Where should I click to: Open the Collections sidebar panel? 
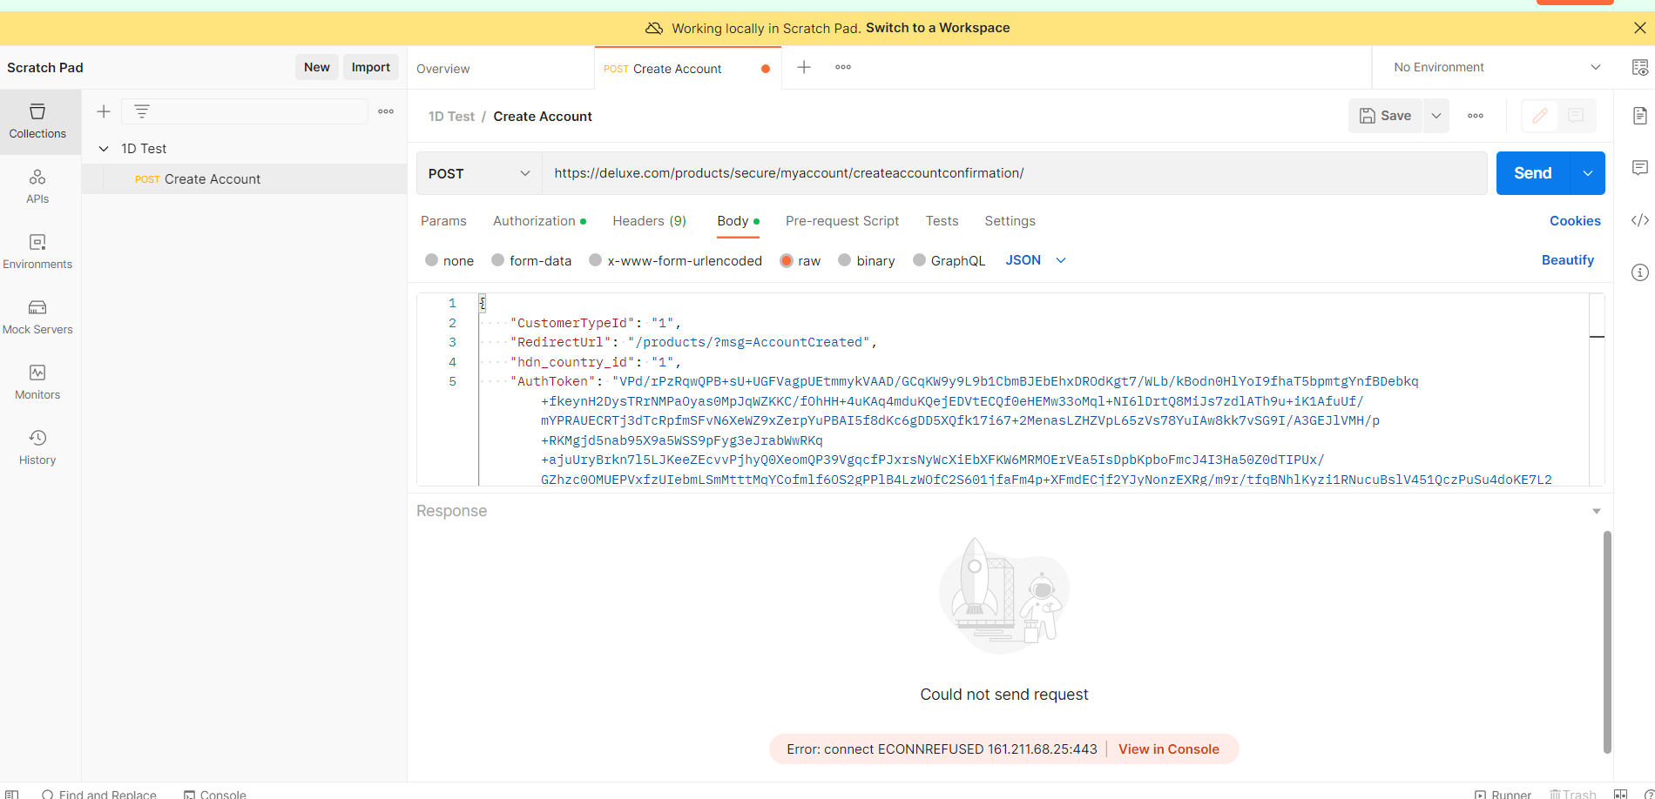point(37,121)
